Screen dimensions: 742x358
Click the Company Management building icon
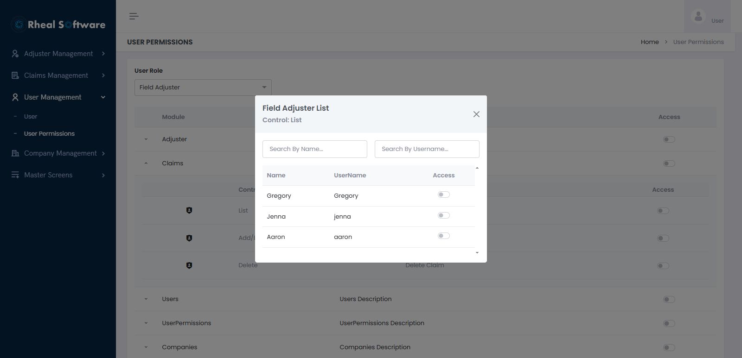(15, 153)
